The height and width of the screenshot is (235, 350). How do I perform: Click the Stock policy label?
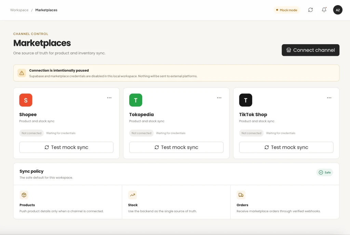click(133, 205)
